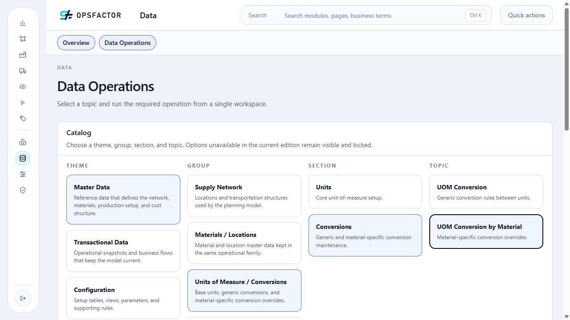Switch to the Overview tab
The height and width of the screenshot is (320, 570).
click(x=76, y=43)
